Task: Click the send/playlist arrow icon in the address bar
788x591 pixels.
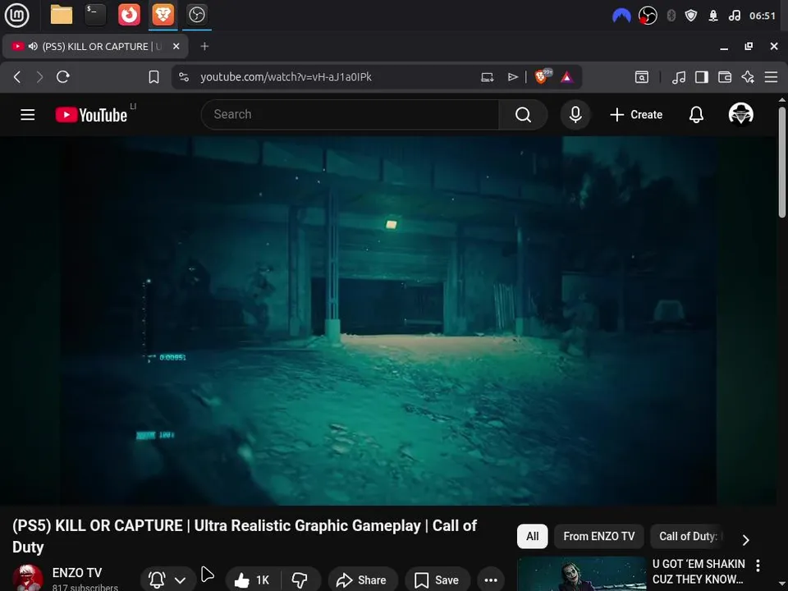Action: [x=512, y=77]
